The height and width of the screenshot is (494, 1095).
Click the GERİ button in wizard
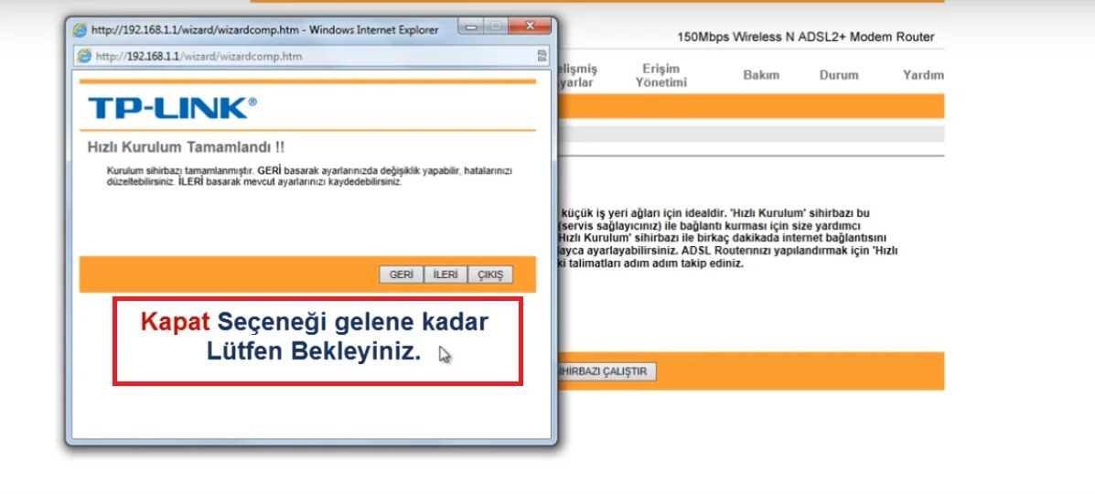(402, 274)
